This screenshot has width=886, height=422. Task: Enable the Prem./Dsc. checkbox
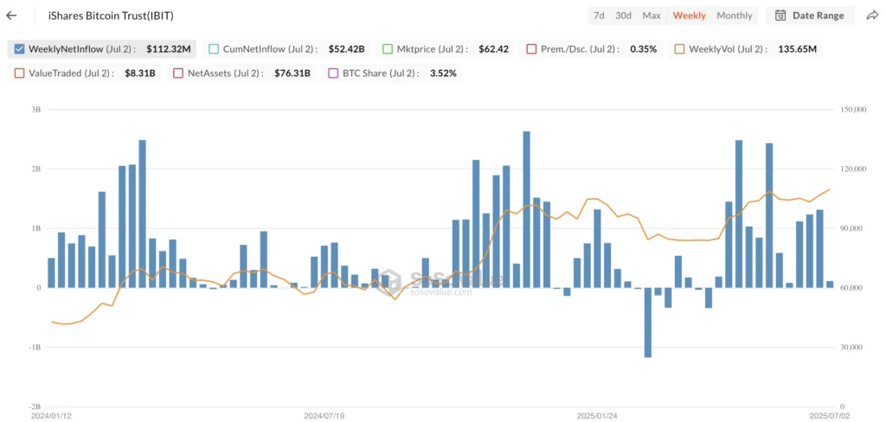[530, 48]
